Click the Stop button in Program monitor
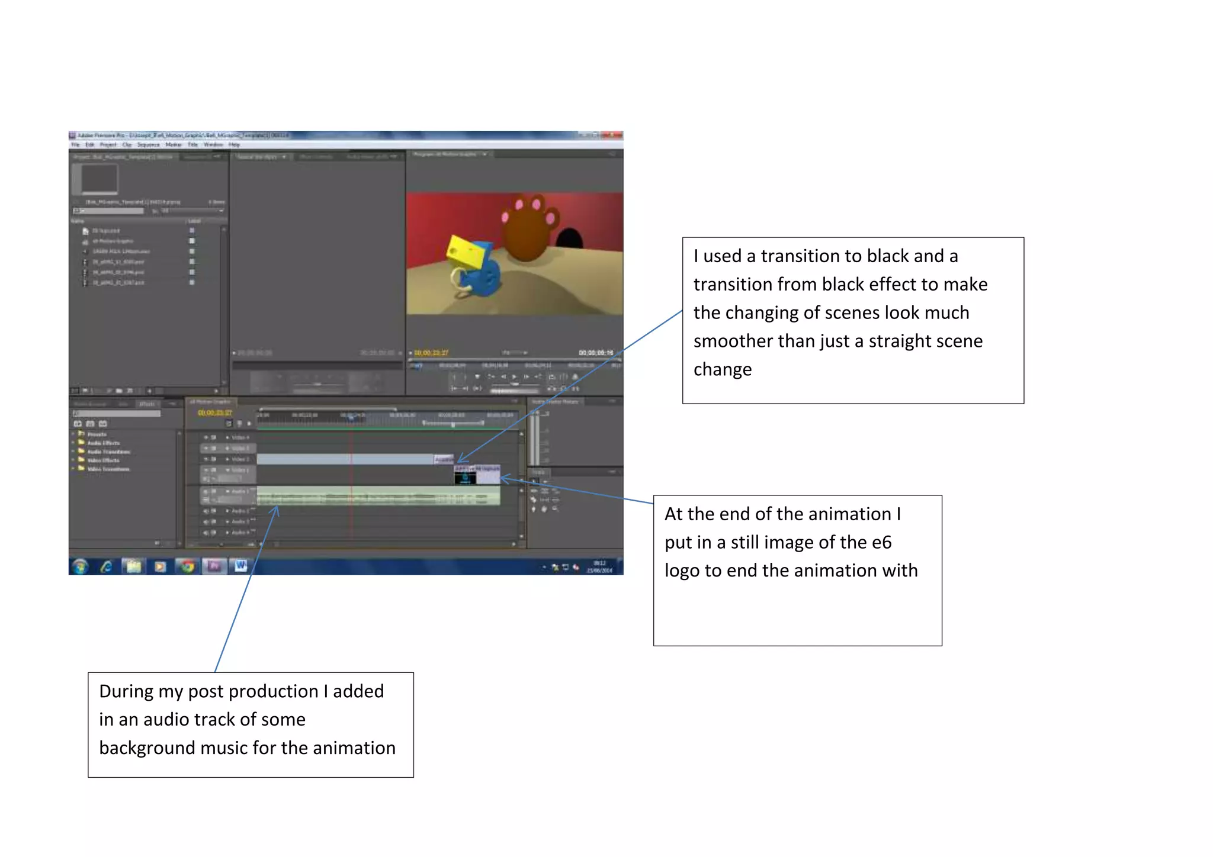 pyautogui.click(x=477, y=376)
